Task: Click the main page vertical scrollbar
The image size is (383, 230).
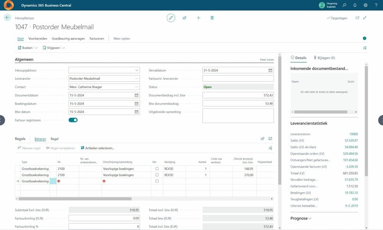Action: point(280,121)
